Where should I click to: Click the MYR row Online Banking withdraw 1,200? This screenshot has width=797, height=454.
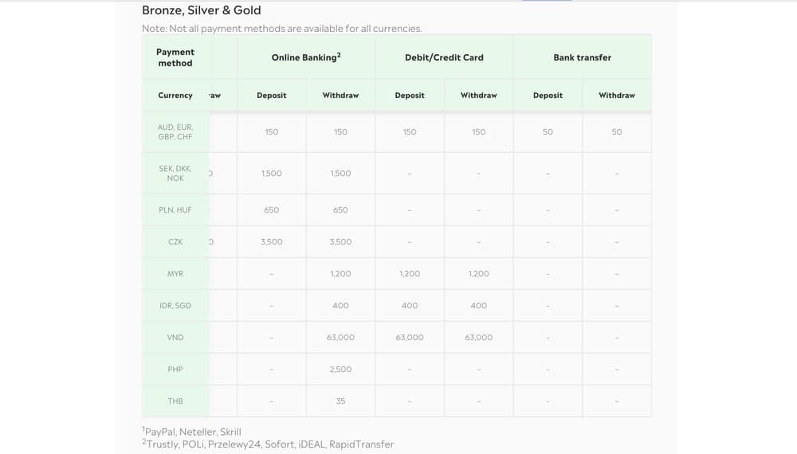pyautogui.click(x=340, y=274)
